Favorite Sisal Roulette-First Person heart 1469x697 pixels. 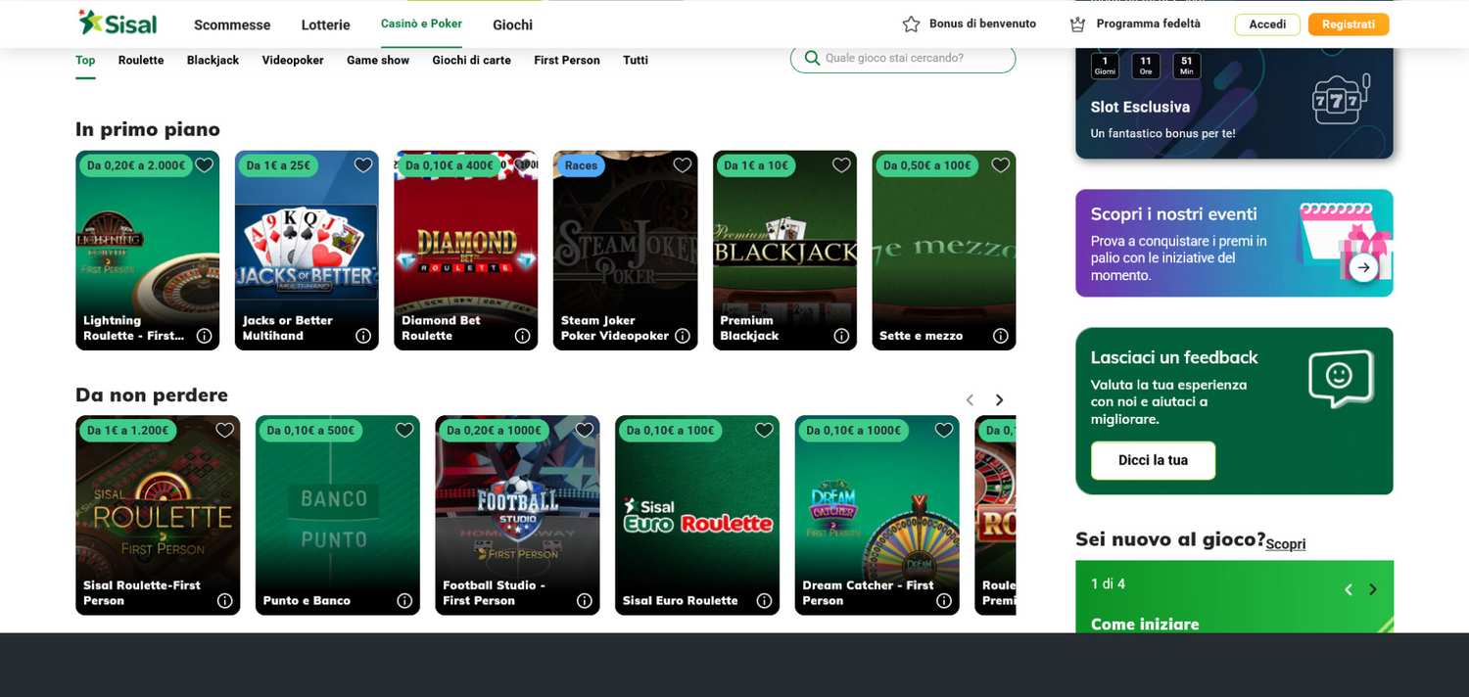225,431
